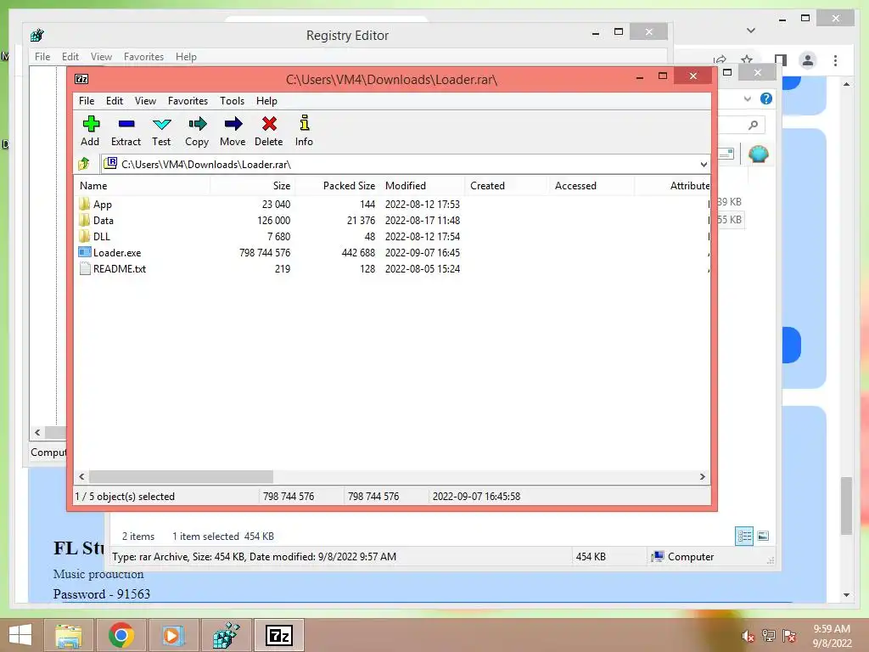Click 7-Zip horizontal scrollbar thumb

(x=182, y=477)
